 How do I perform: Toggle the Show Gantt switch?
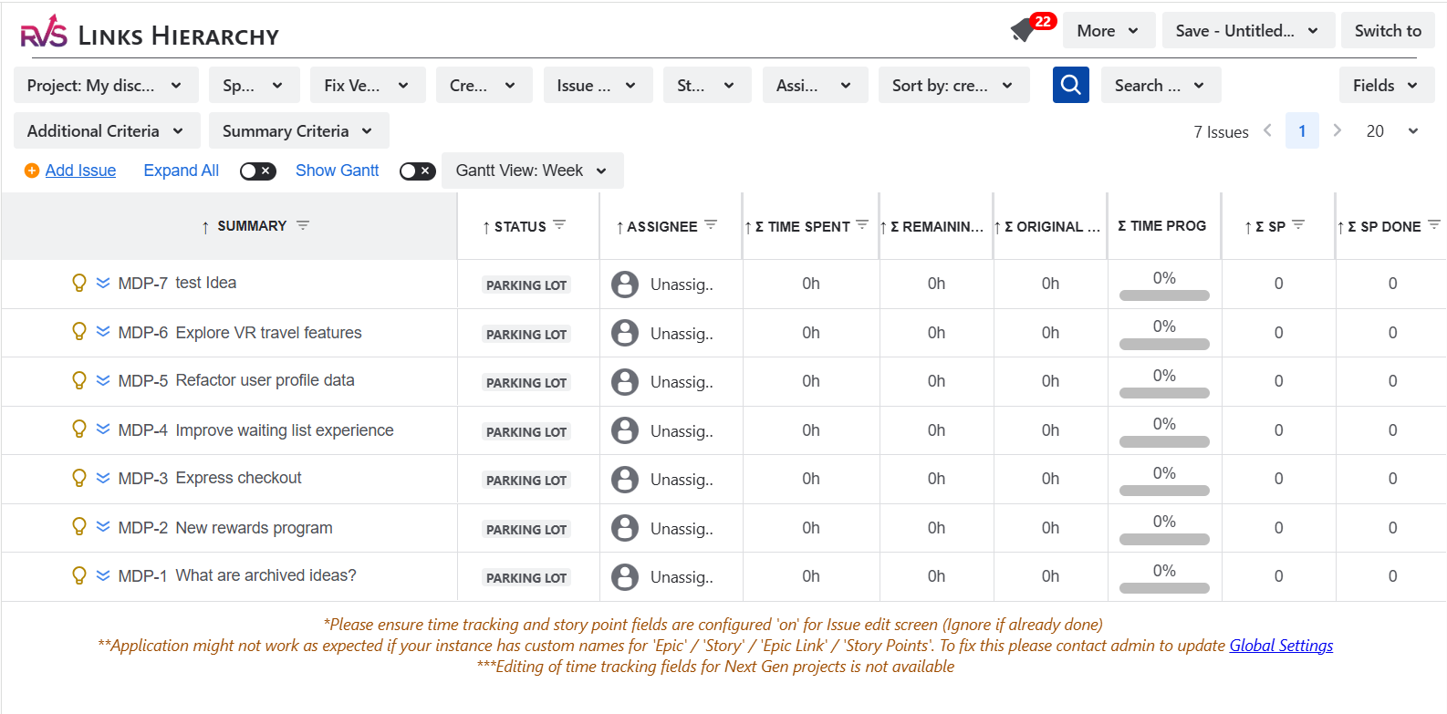click(418, 171)
